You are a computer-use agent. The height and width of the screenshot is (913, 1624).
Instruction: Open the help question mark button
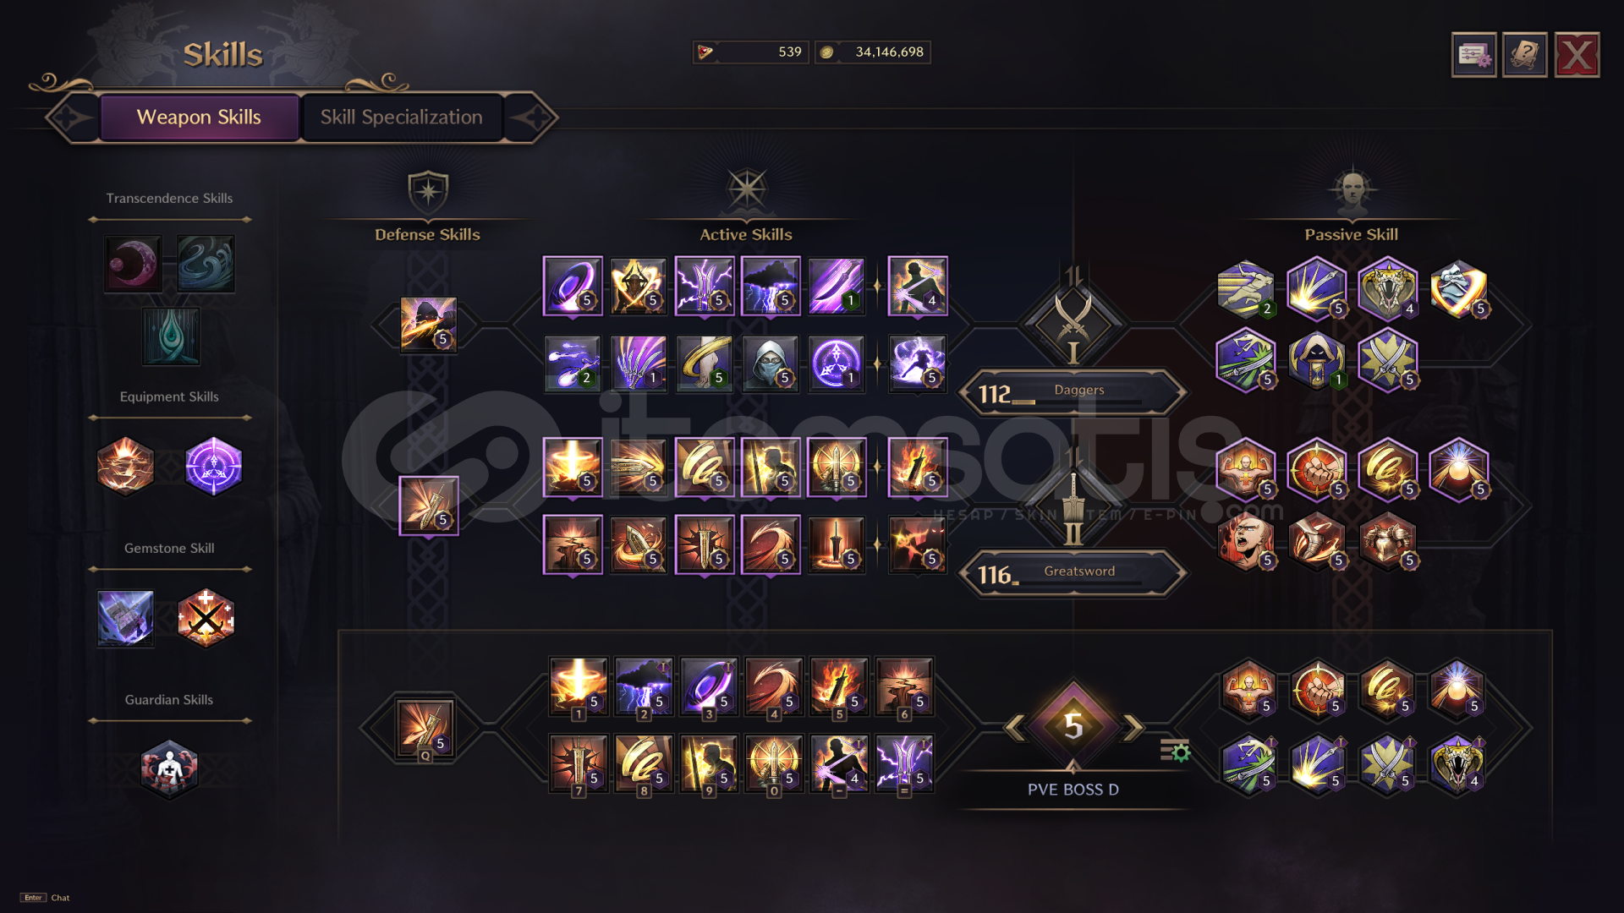1525,55
